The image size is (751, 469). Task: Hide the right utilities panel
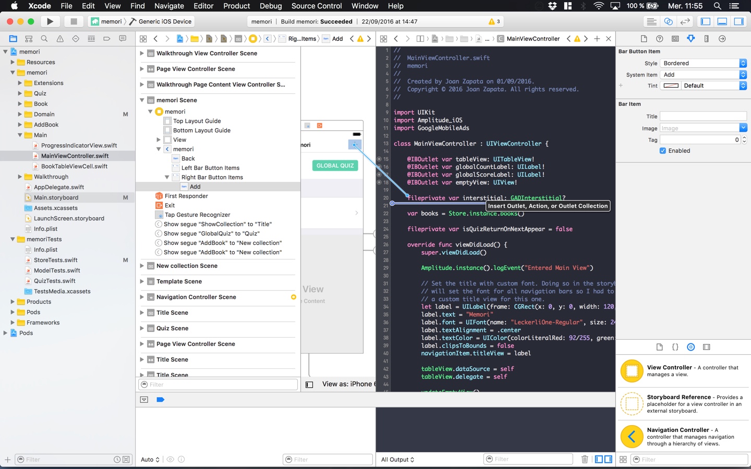(738, 21)
